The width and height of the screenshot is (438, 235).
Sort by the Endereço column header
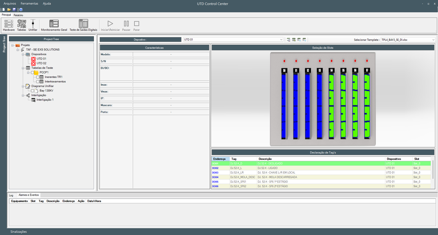point(220,159)
